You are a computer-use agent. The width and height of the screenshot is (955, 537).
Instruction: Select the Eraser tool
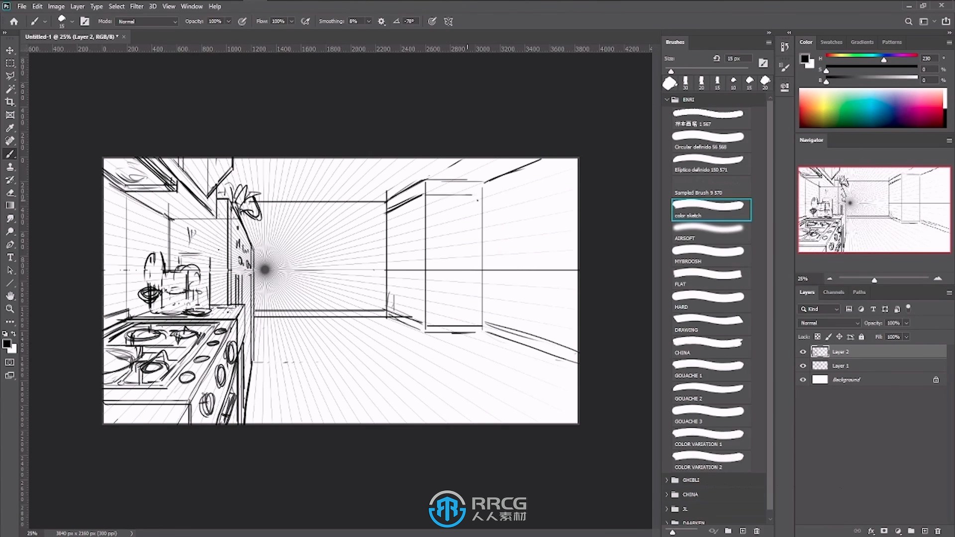(x=10, y=192)
